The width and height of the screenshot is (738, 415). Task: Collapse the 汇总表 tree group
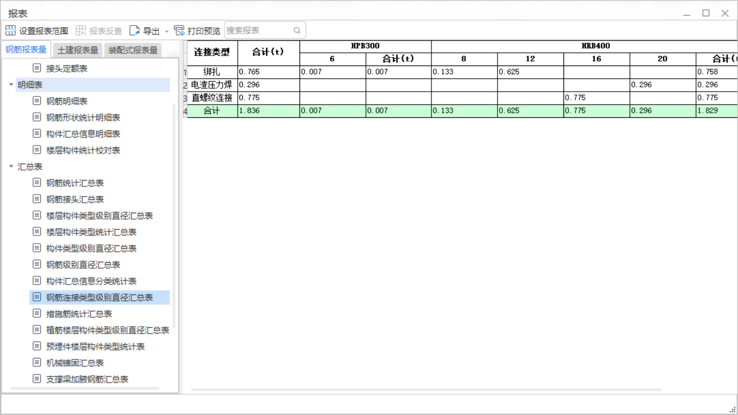[x=11, y=166]
